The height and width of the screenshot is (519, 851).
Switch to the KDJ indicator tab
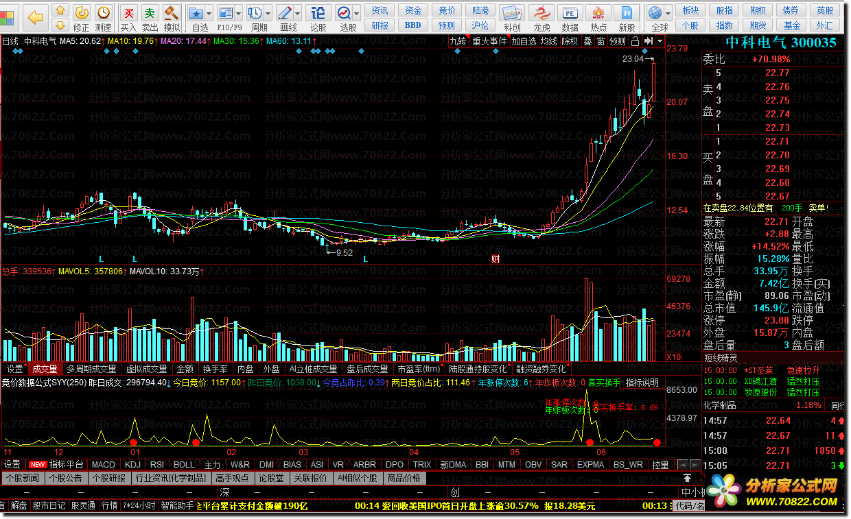pos(132,464)
